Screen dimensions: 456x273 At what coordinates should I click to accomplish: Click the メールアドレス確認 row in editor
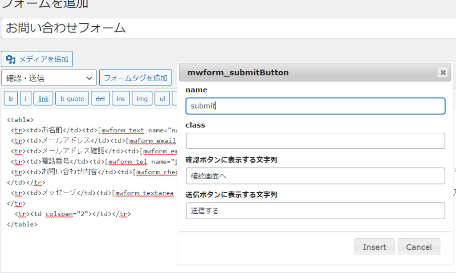point(94,151)
